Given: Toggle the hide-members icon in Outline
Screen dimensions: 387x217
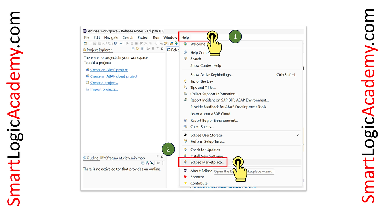Looking at the screenshot, I should [x=152, y=163].
